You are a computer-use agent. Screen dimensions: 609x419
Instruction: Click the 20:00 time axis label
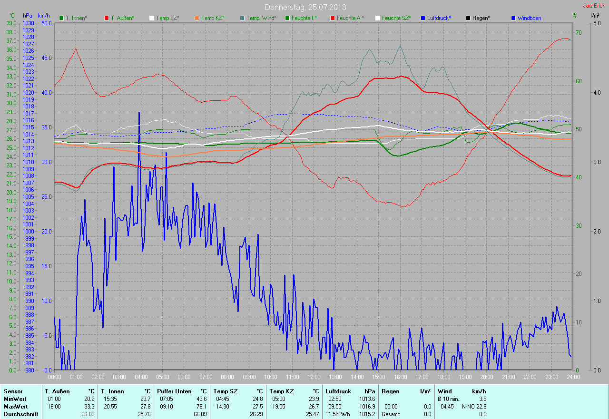click(486, 377)
